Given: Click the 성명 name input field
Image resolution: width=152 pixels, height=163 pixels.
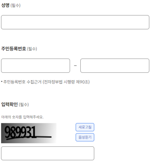Looking at the screenshot, I should [75, 22].
